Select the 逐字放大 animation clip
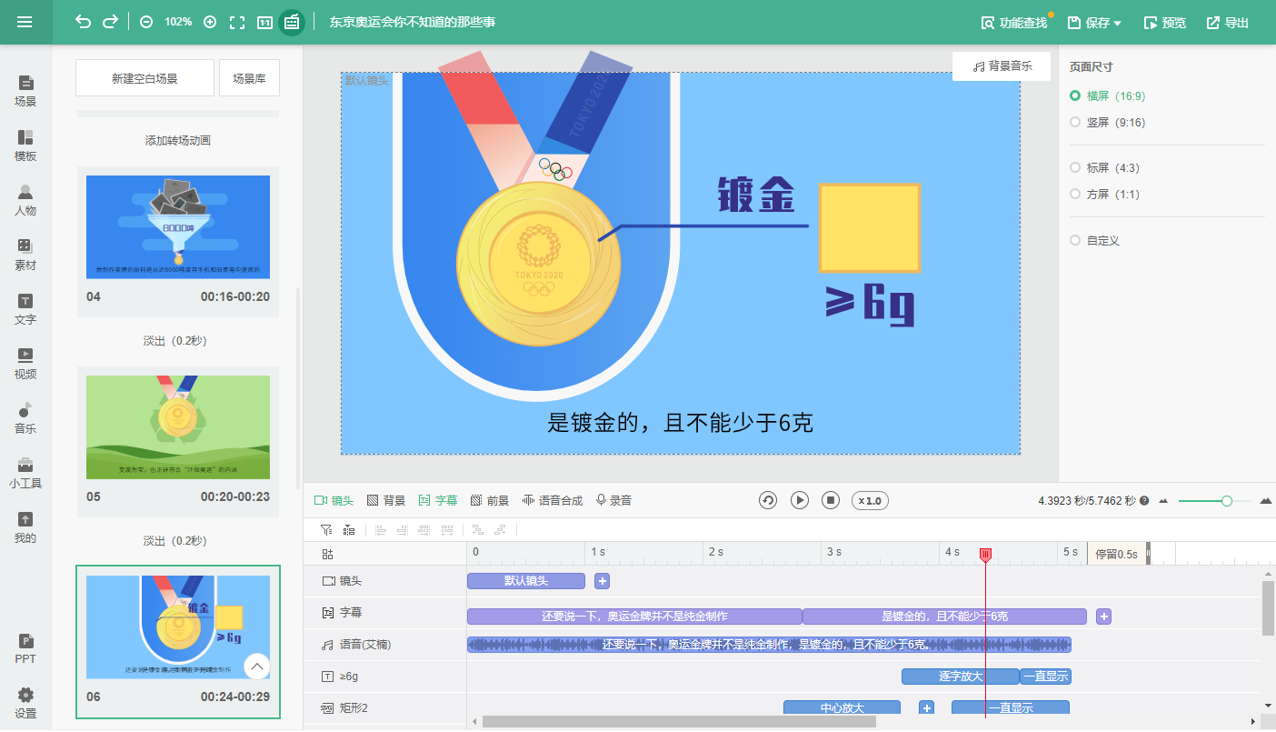The height and width of the screenshot is (732, 1276). point(960,677)
